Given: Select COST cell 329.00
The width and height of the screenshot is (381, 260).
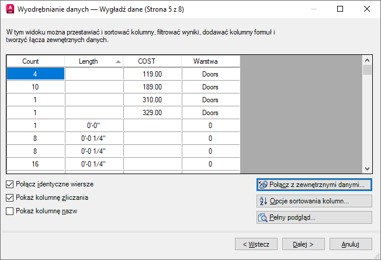Looking at the screenshot, I should 153,113.
